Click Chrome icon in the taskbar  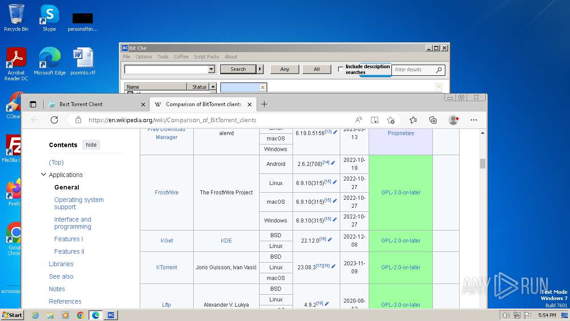(80, 315)
